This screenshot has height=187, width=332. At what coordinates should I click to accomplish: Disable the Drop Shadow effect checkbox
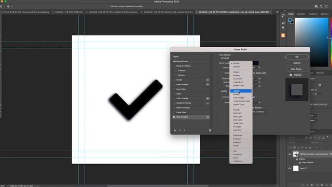pyautogui.click(x=174, y=117)
